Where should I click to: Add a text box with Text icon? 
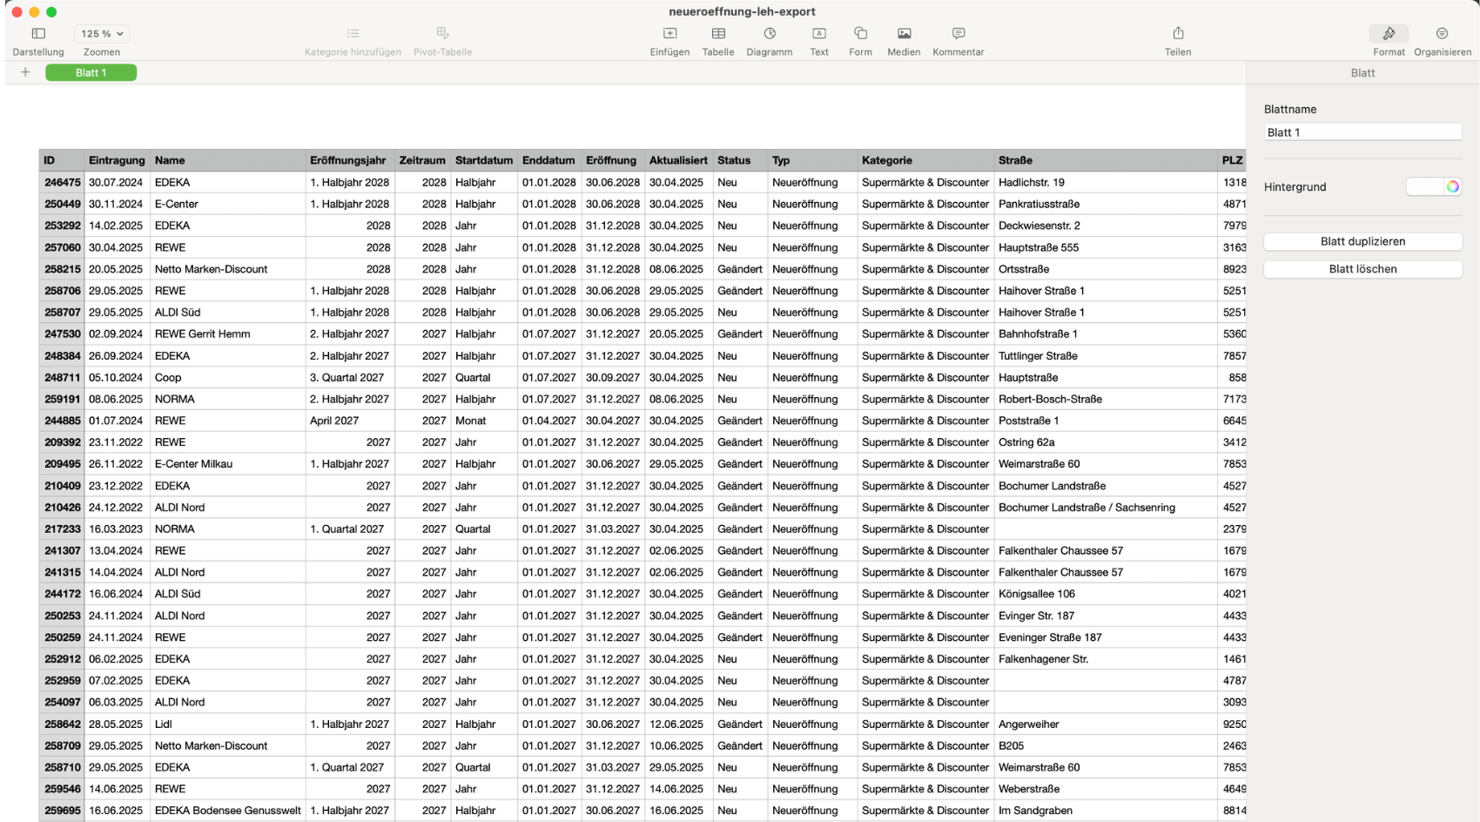click(819, 33)
